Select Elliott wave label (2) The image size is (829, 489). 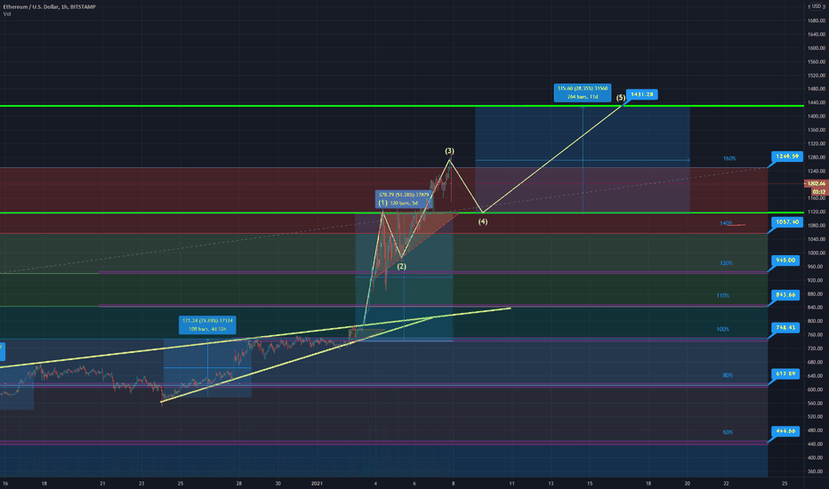click(x=402, y=267)
